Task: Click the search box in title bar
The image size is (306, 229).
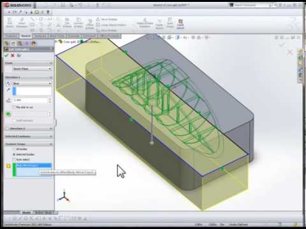Action: 251,5
